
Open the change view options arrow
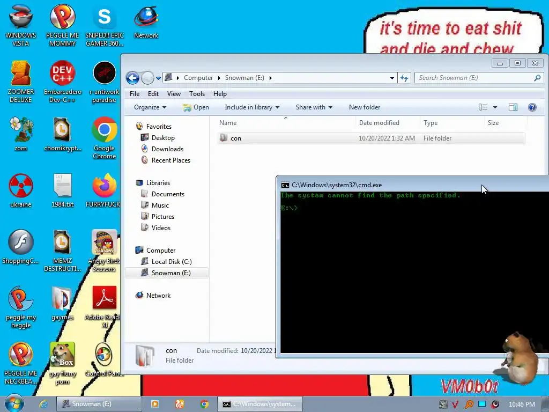[x=495, y=107]
